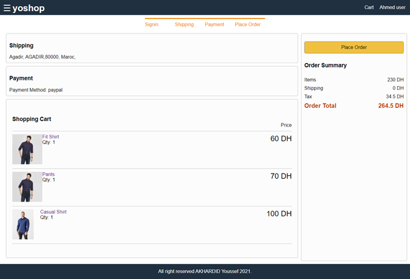The height and width of the screenshot is (279, 410).
Task: Click the Fit Shirt product thumbnail
Action: (27, 149)
